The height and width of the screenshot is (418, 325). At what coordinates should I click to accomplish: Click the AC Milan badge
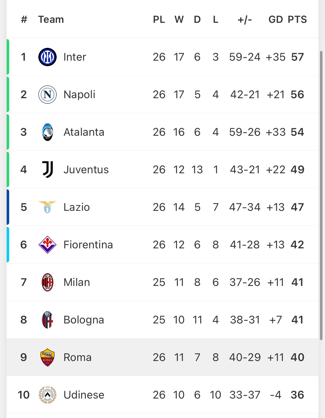coord(47,282)
